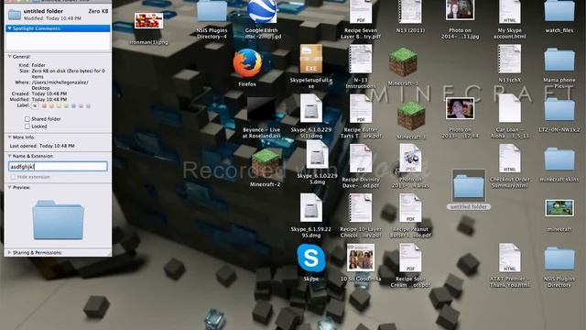Image resolution: width=586 pixels, height=330 pixels.
Task: Collapse the More Info section
Action: coord(9,137)
